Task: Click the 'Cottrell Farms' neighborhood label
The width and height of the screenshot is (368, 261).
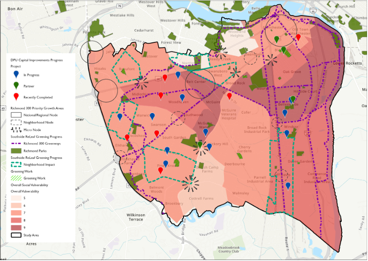Action: [201, 198]
